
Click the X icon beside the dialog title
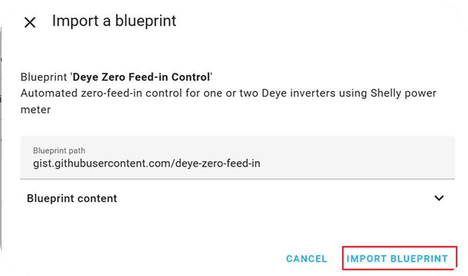click(29, 23)
